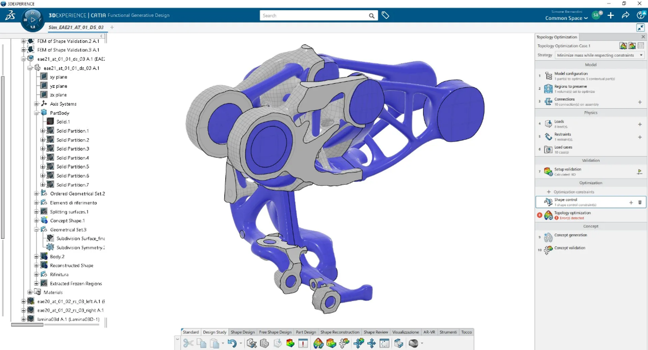Expand Optimization constraints plus link
The height and width of the screenshot is (350, 648).
pos(570,192)
